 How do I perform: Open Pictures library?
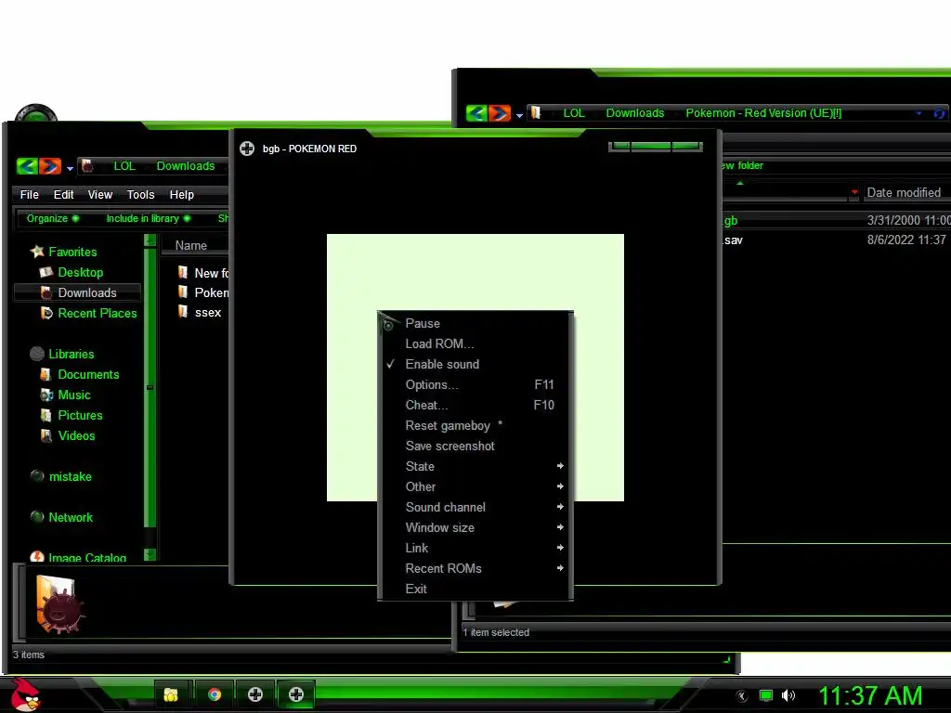(80, 415)
